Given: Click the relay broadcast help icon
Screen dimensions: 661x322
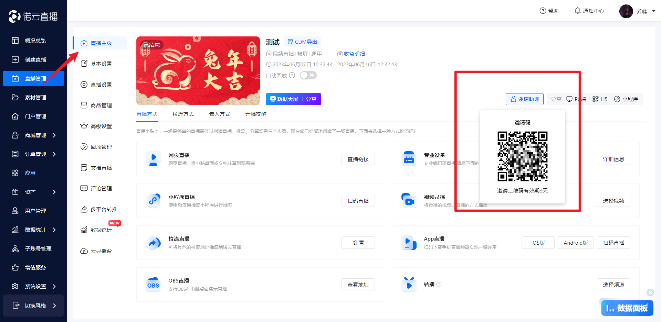Looking at the screenshot, I should pos(439,285).
